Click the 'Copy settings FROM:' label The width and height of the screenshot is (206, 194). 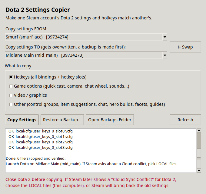(27, 29)
